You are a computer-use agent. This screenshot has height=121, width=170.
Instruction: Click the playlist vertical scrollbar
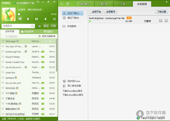(57, 55)
